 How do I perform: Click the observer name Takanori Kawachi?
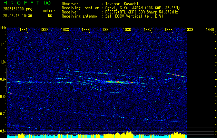point(121,4)
